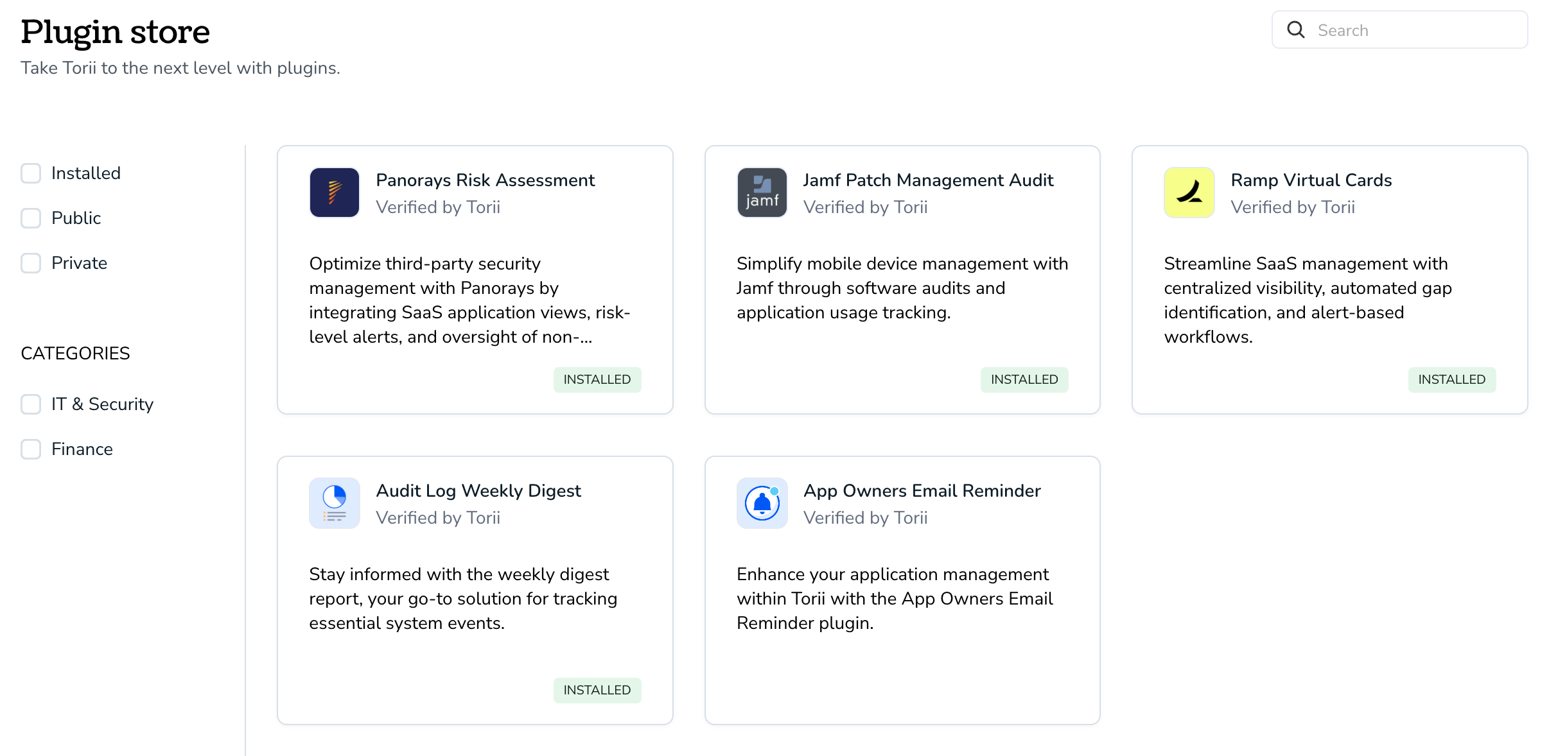This screenshot has width=1567, height=756.
Task: Click the App Owners bell icon
Action: (762, 503)
